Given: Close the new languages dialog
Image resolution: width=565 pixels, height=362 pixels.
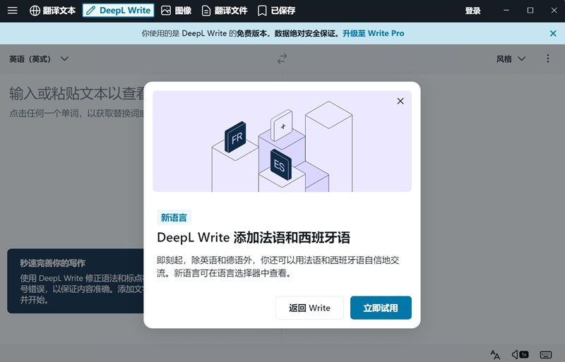Looking at the screenshot, I should click(400, 101).
